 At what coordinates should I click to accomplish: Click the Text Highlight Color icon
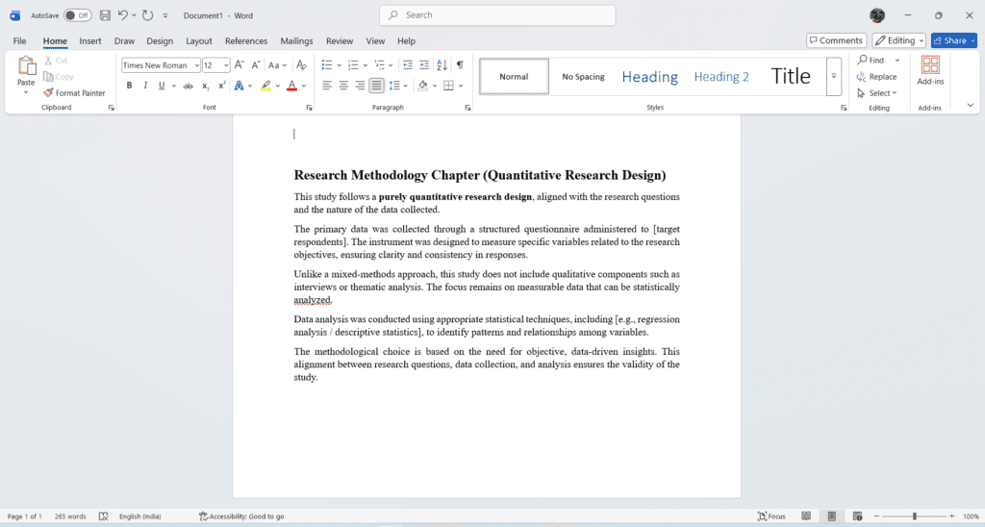[x=266, y=86]
